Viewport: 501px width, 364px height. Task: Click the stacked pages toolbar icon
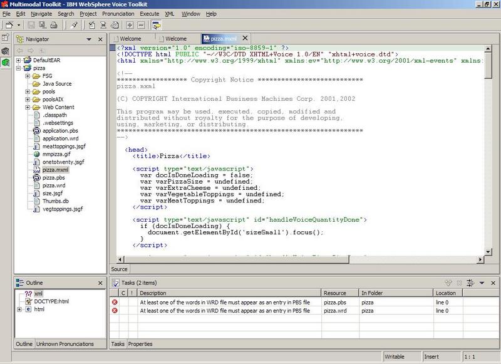coord(115,25)
